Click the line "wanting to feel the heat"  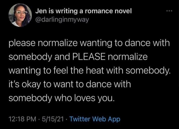(x=89, y=71)
